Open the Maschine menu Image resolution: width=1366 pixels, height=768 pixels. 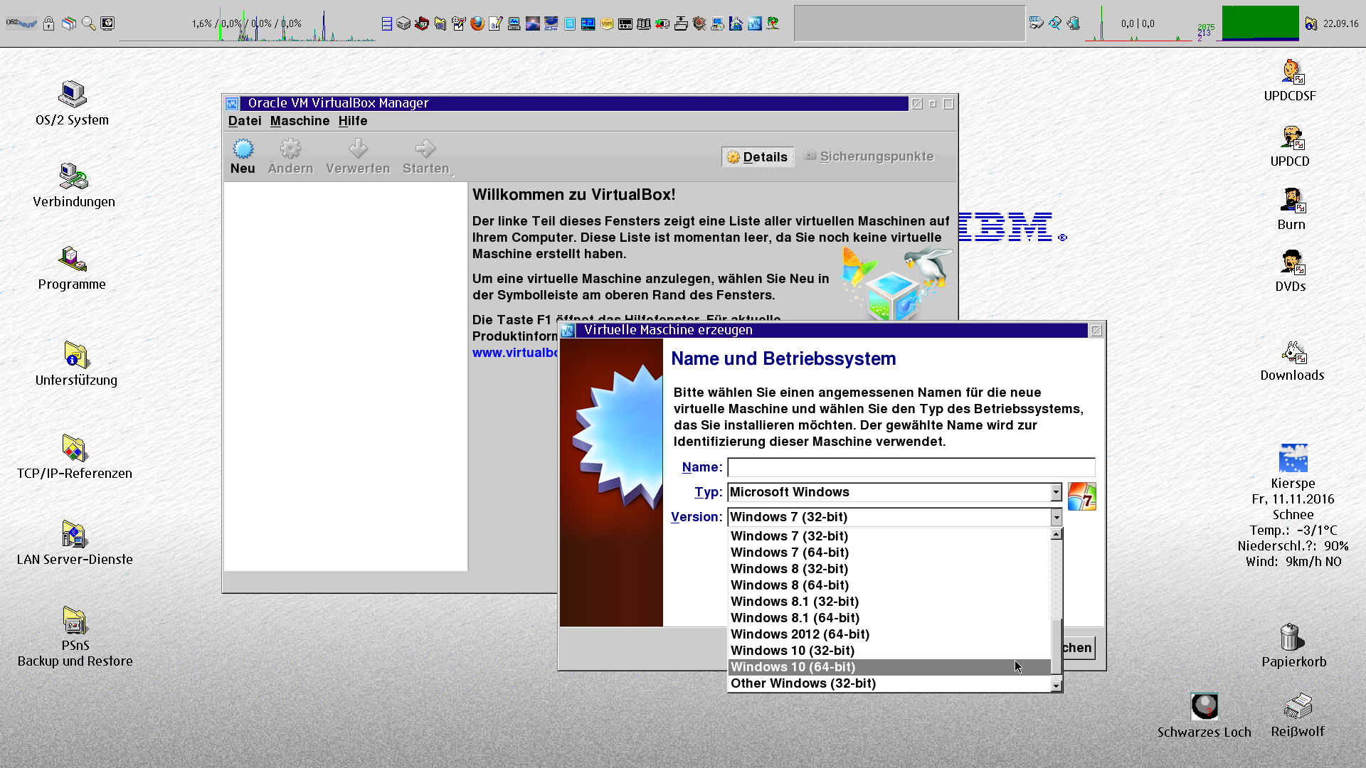click(x=300, y=121)
